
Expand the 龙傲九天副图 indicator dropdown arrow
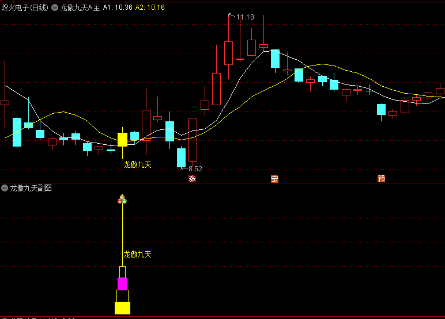click(5, 188)
